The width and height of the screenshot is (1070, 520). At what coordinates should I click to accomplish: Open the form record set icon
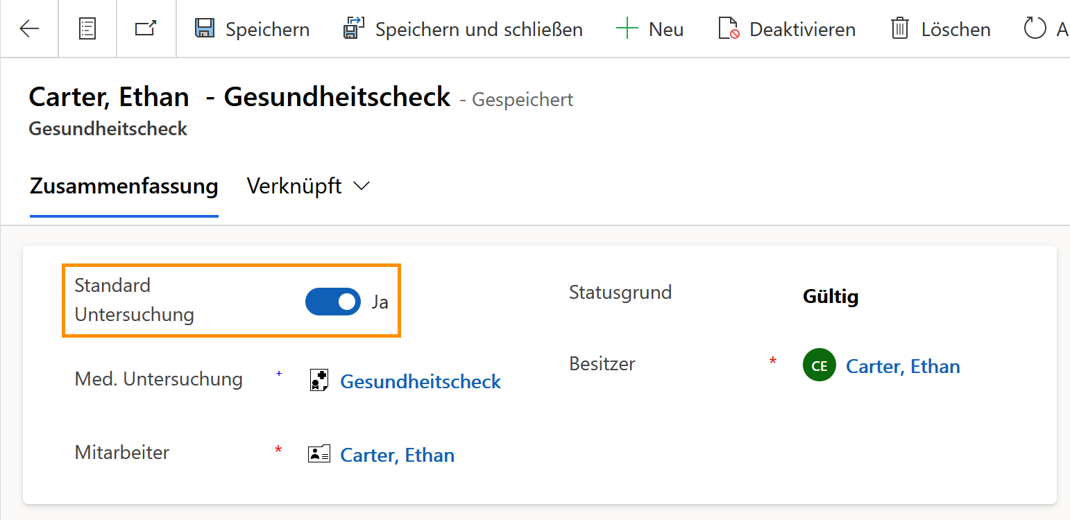pyautogui.click(x=87, y=29)
